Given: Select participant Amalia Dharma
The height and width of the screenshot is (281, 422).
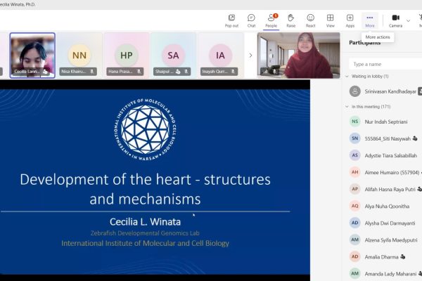Looking at the screenshot, I should [385, 257].
